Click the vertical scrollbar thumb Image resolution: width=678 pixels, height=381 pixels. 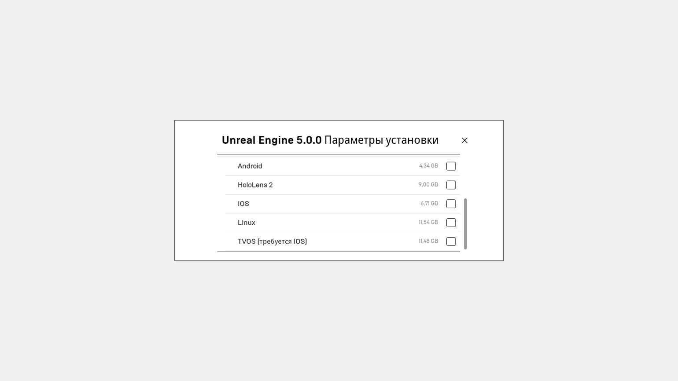465,223
